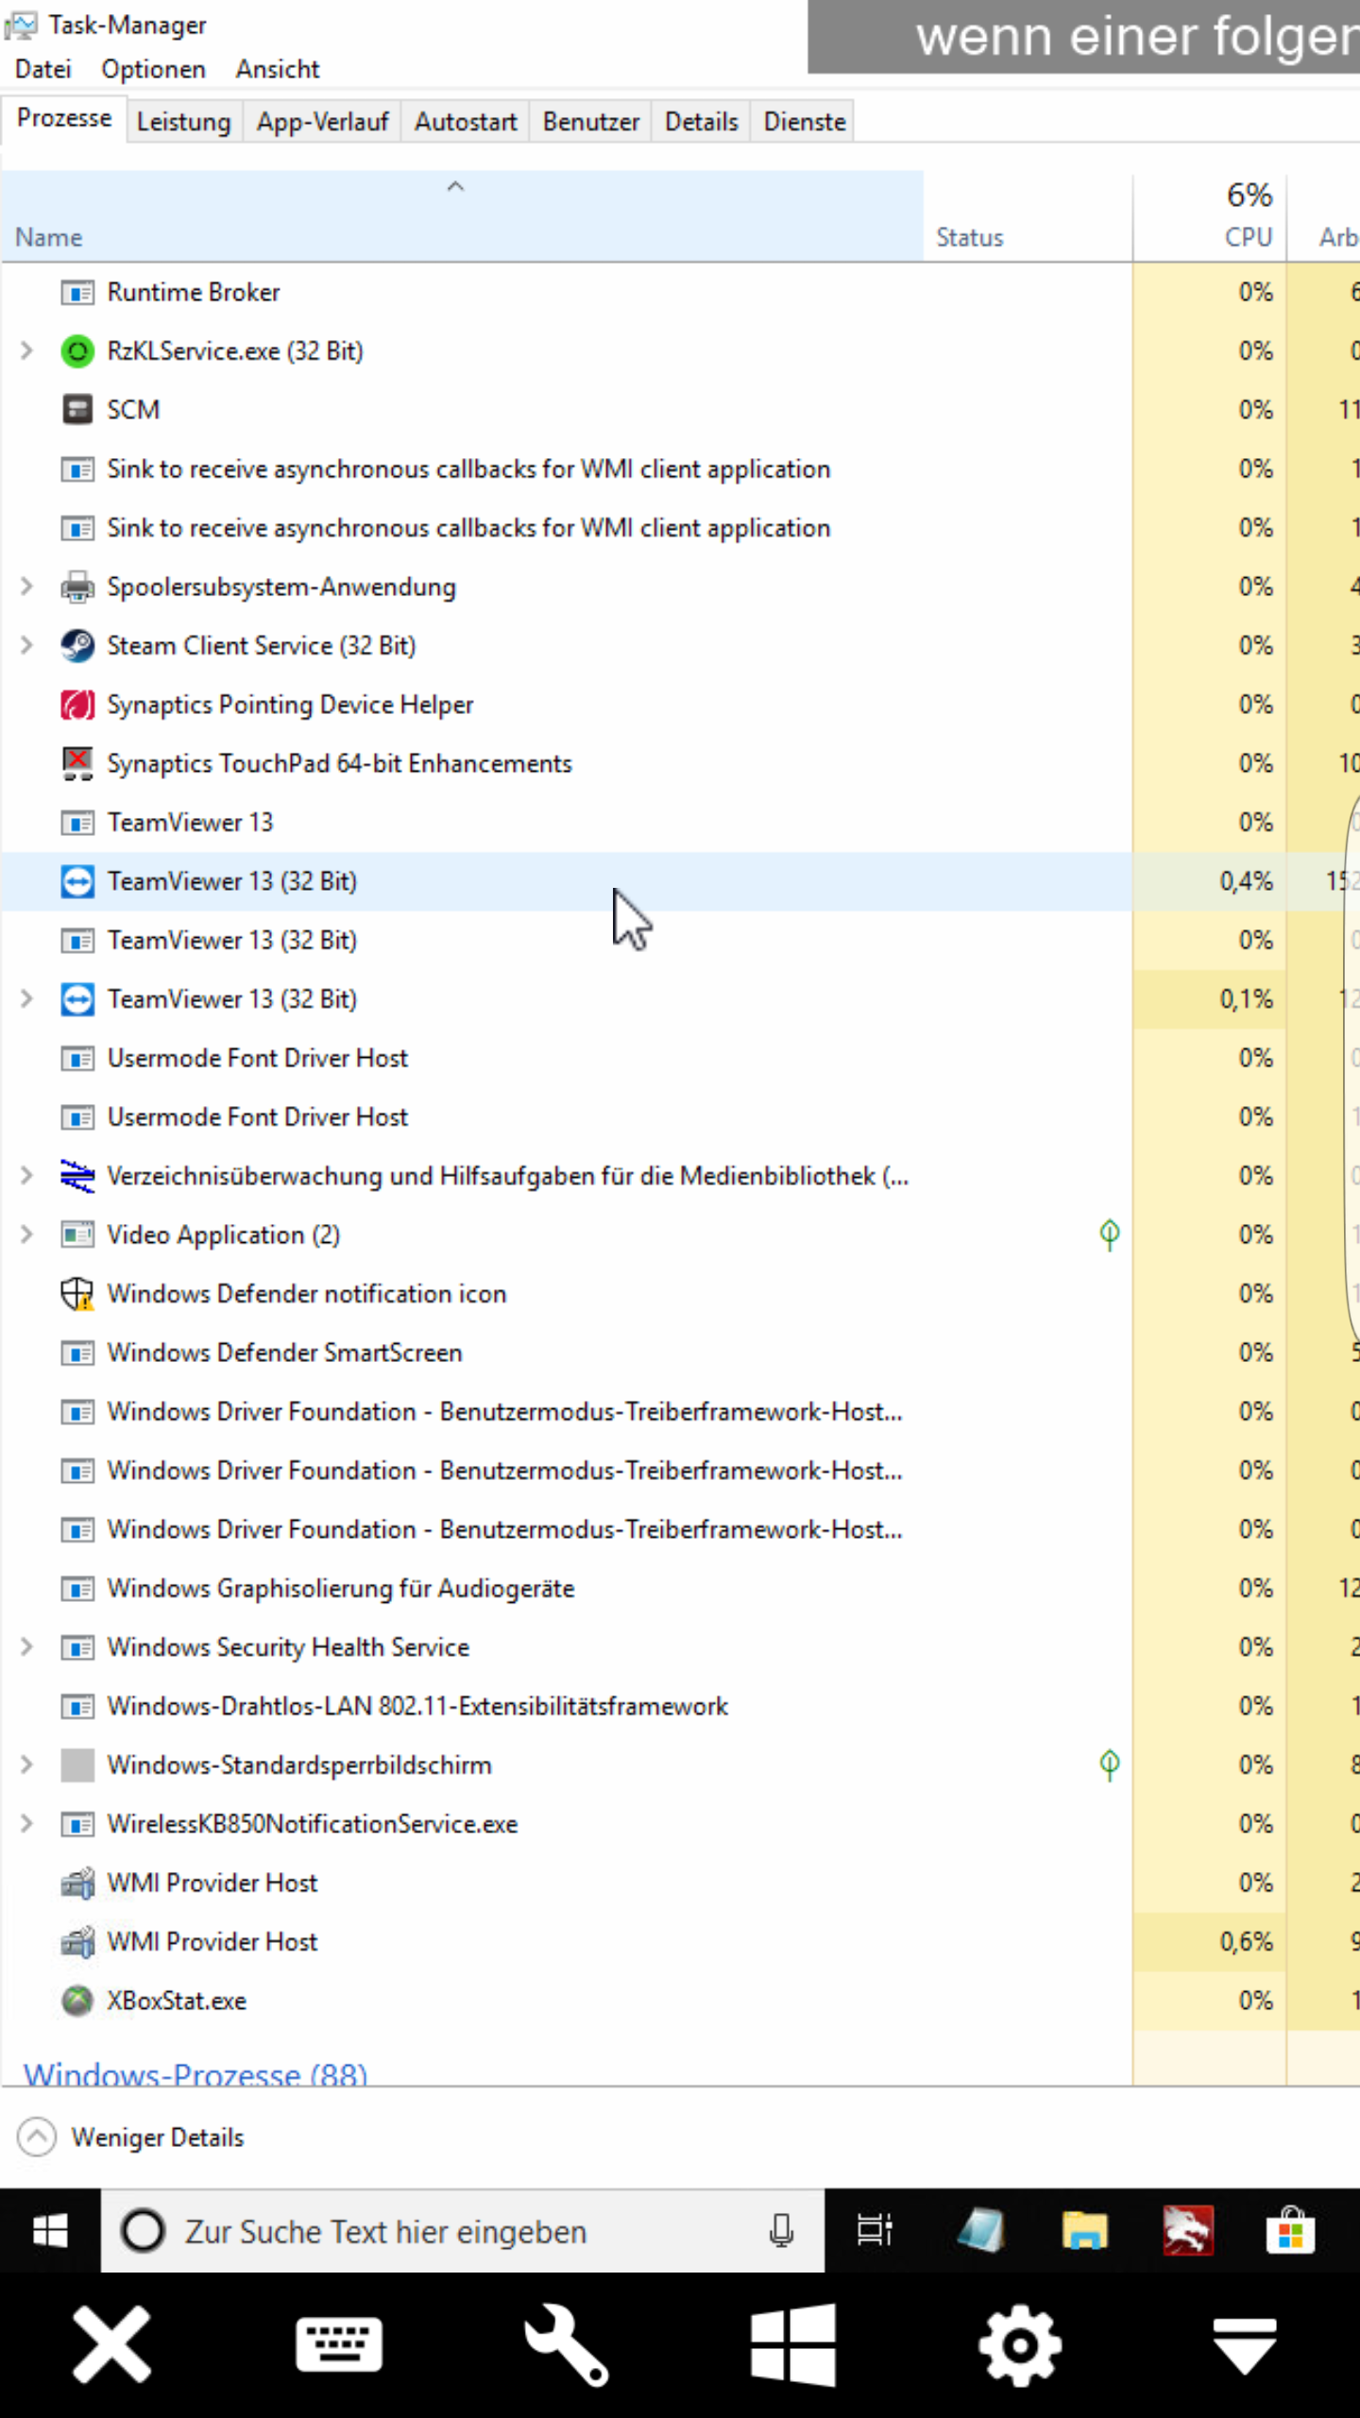
Task: Tap the wrench tools icon
Action: (x=567, y=2344)
